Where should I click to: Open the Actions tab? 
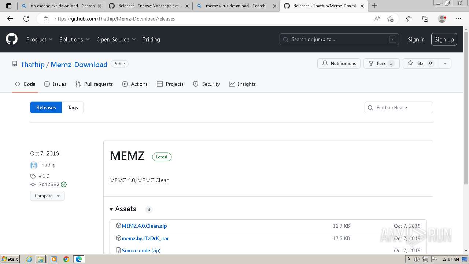click(135, 84)
